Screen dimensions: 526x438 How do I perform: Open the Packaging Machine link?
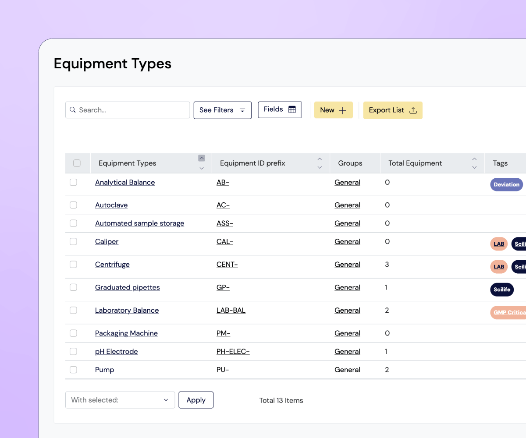pyautogui.click(x=126, y=333)
